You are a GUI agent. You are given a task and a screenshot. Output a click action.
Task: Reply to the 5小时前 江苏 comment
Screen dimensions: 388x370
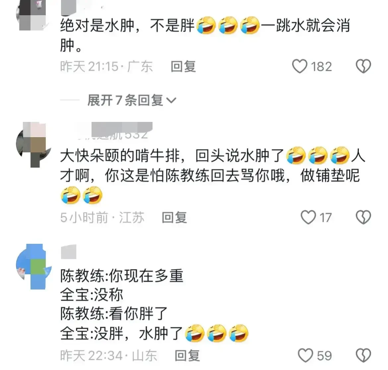174,218
